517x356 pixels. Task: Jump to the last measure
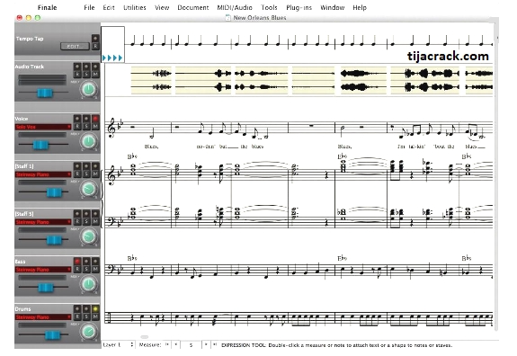[x=214, y=345]
